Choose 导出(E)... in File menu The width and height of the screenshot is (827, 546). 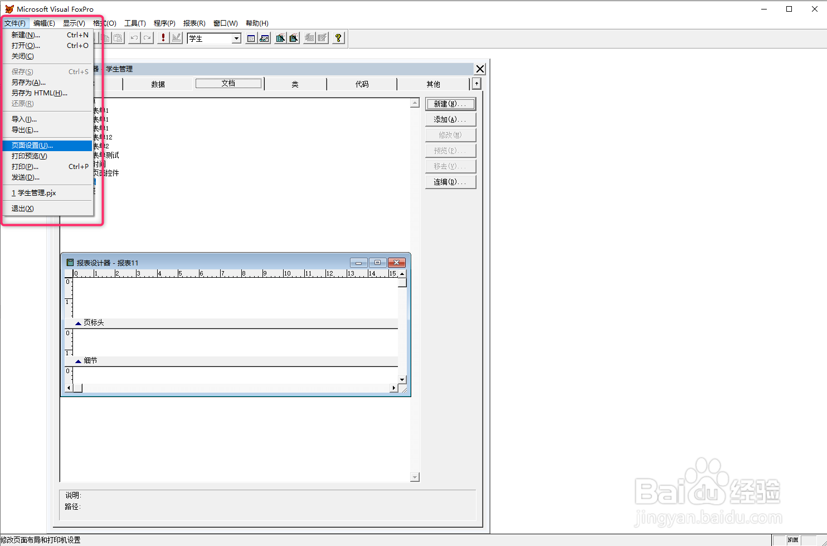[x=47, y=130]
